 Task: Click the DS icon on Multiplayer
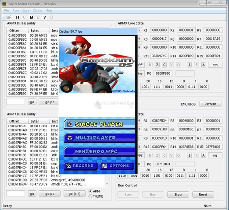(x=70, y=138)
